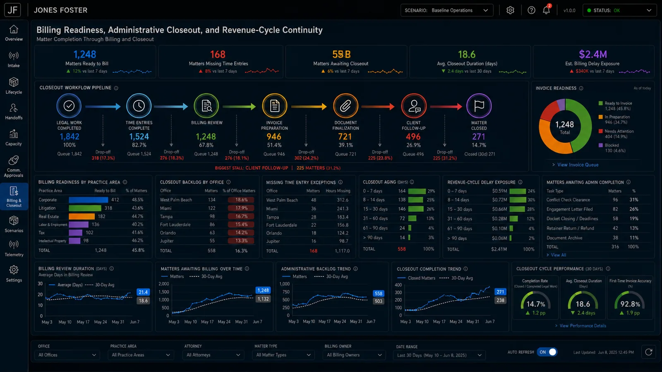Click Blocked purple legend swatch

(600, 145)
